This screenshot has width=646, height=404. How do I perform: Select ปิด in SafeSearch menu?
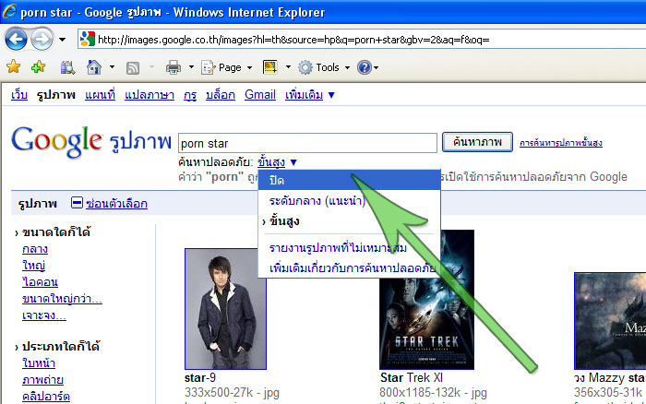click(x=350, y=181)
